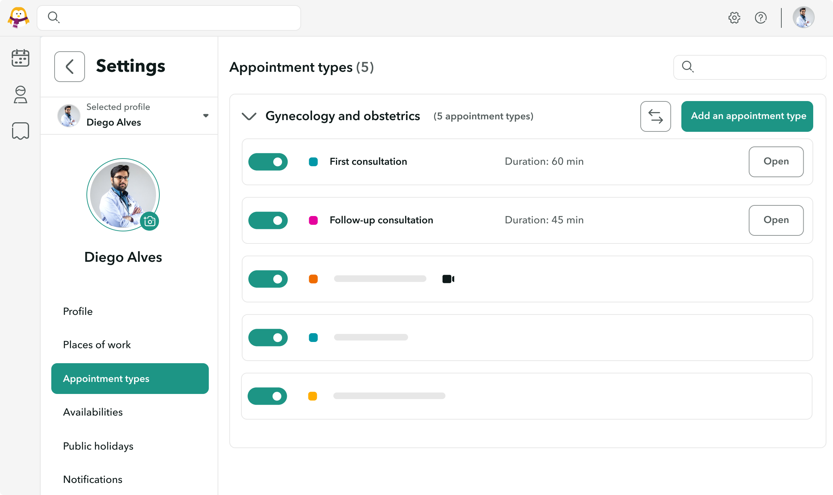833x495 pixels.
Task: Change profile photo via camera icon
Action: click(149, 221)
